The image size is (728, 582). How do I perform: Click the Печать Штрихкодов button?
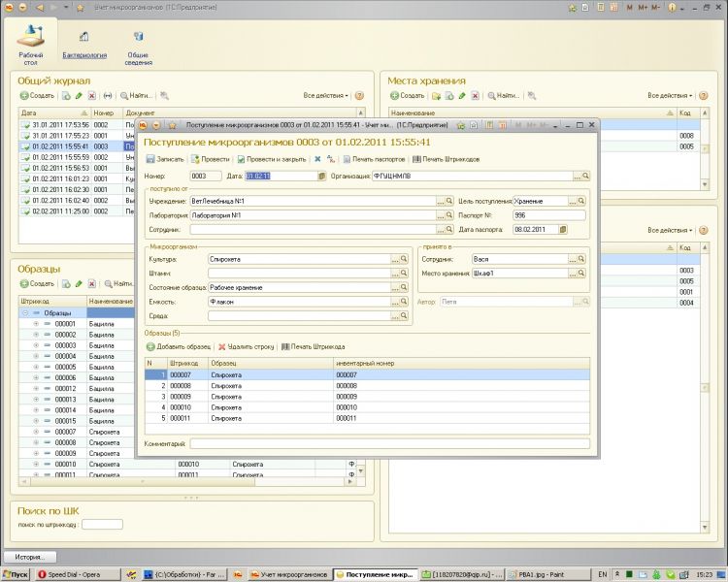tap(446, 158)
